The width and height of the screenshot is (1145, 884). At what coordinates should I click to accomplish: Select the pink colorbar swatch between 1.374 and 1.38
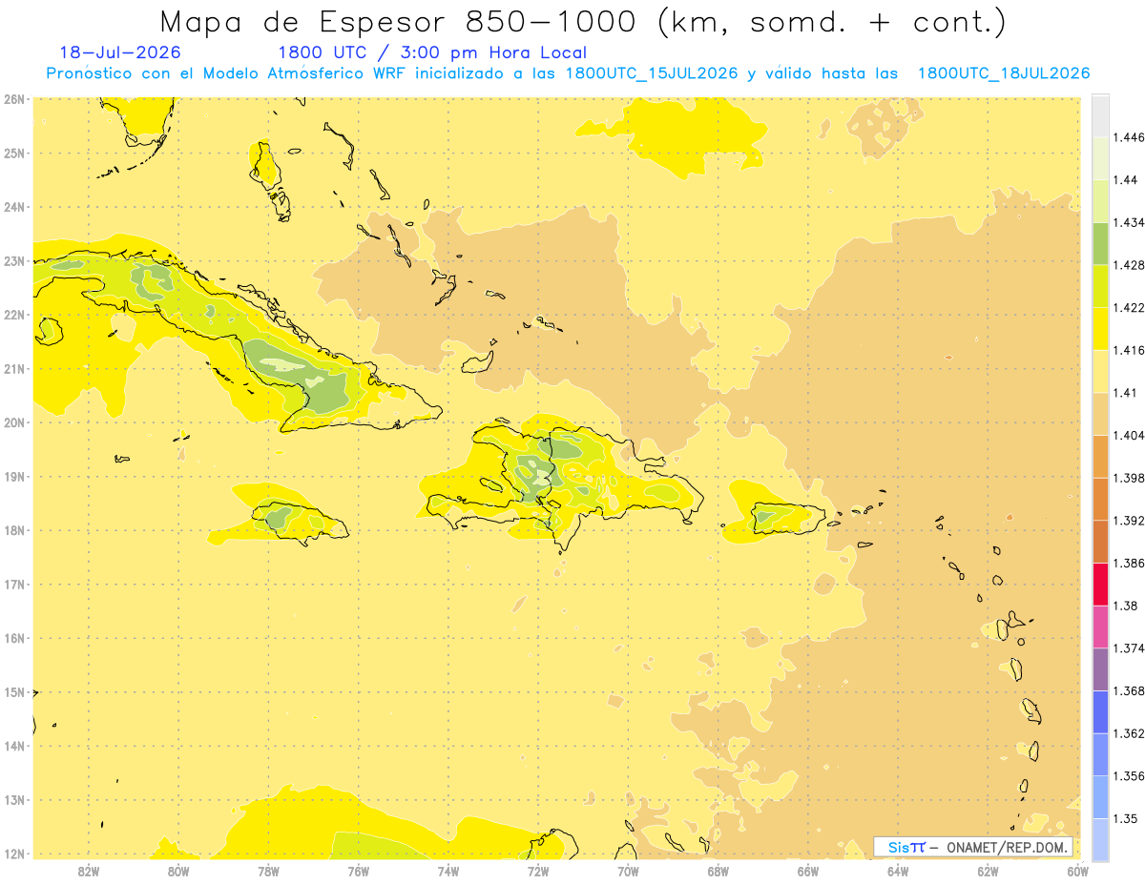(1101, 627)
